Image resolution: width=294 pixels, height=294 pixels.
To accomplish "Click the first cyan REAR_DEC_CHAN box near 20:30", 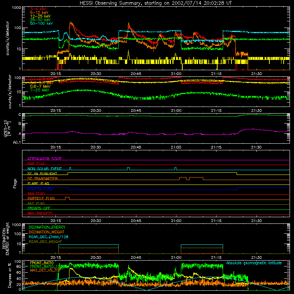I will (89, 249).
